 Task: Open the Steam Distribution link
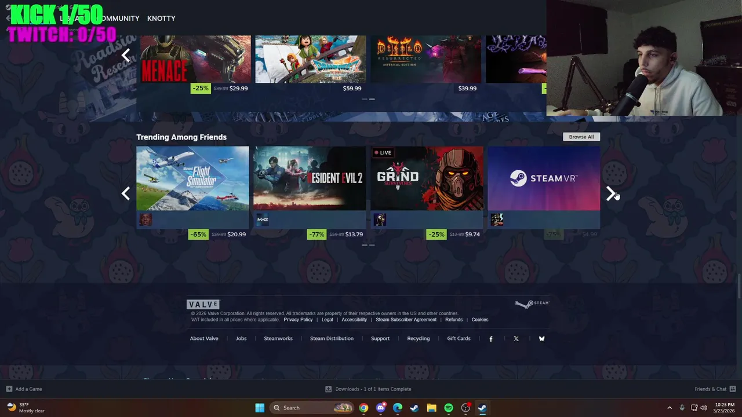point(332,339)
